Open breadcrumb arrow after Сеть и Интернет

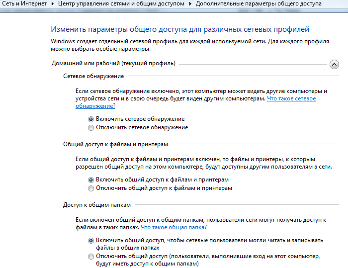[x=52, y=4]
